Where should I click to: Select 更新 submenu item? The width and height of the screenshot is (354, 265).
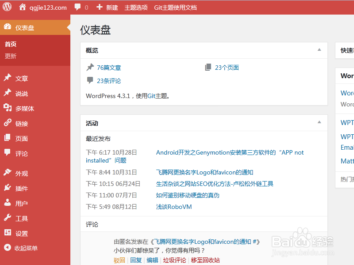[11, 56]
